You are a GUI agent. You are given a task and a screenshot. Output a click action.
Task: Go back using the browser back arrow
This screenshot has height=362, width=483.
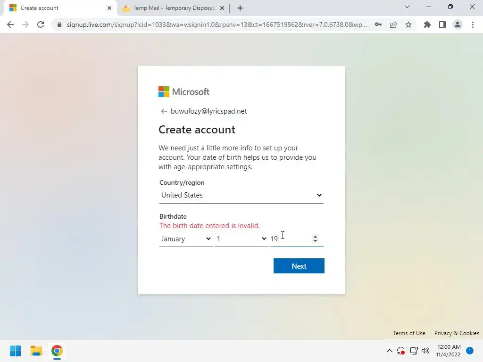point(10,25)
